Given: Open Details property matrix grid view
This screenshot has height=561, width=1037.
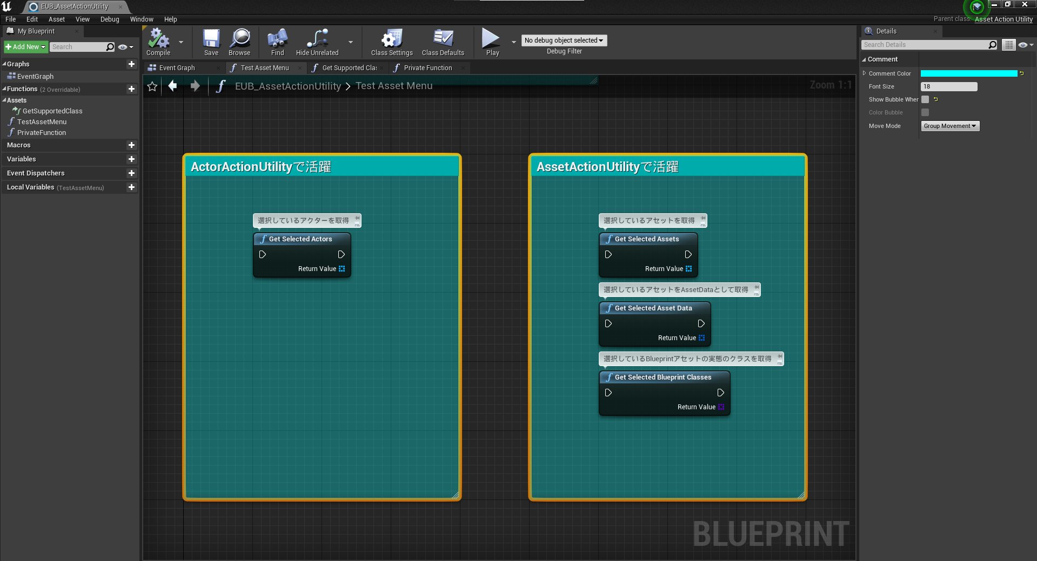Looking at the screenshot, I should (1009, 45).
